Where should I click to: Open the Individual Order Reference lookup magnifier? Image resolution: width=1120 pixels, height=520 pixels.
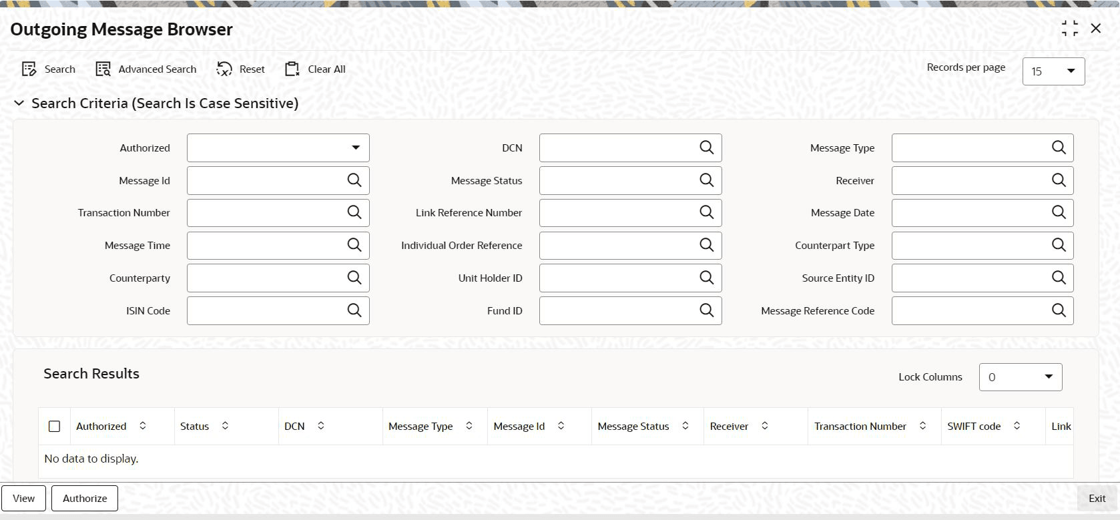[707, 245]
